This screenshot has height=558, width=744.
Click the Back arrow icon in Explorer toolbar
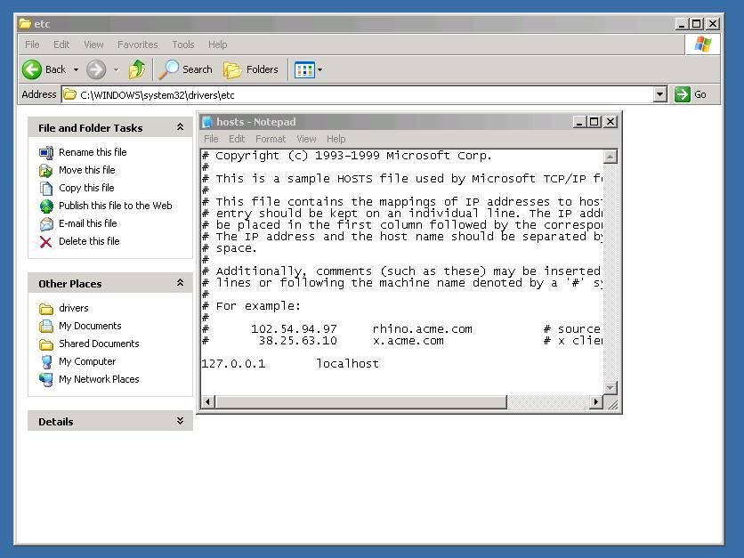(x=32, y=69)
